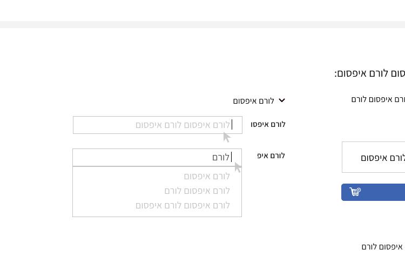Click the heading ending with a colon

[369, 73]
